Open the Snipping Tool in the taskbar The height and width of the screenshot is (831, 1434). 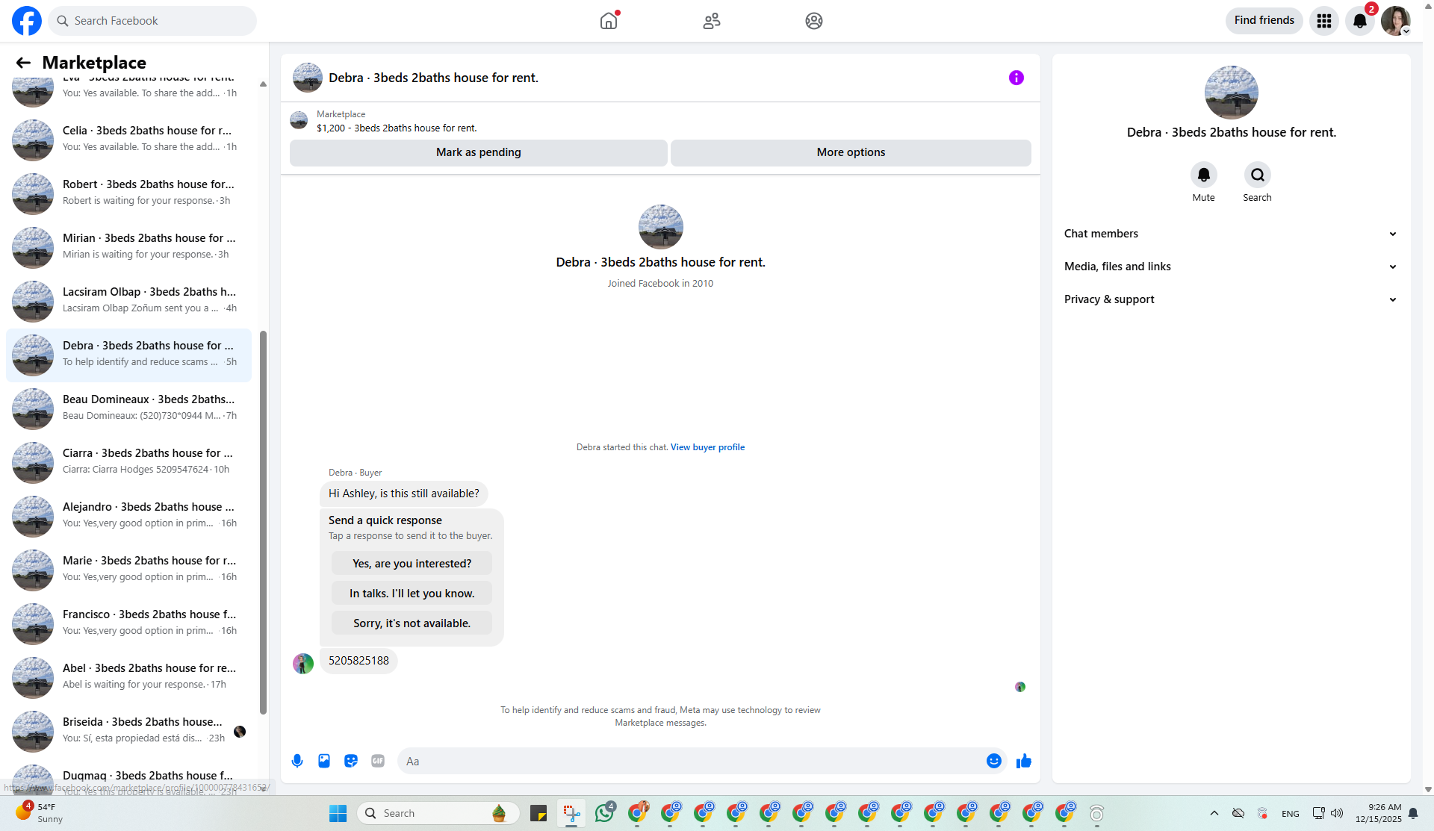571,813
